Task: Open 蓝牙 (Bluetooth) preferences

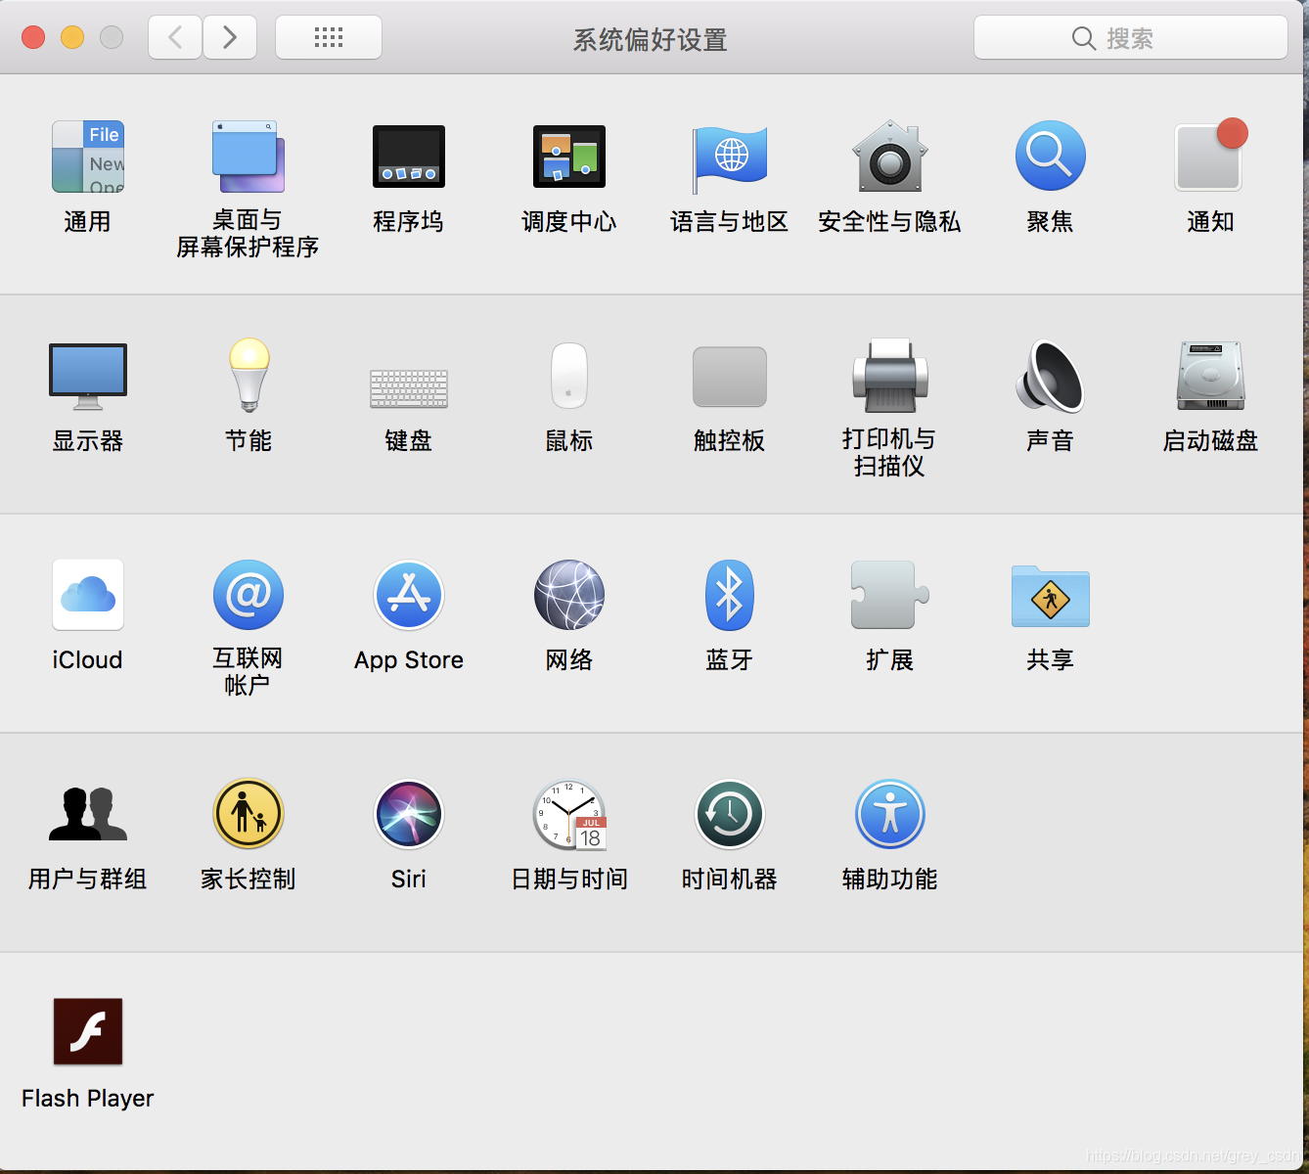Action: (x=730, y=595)
